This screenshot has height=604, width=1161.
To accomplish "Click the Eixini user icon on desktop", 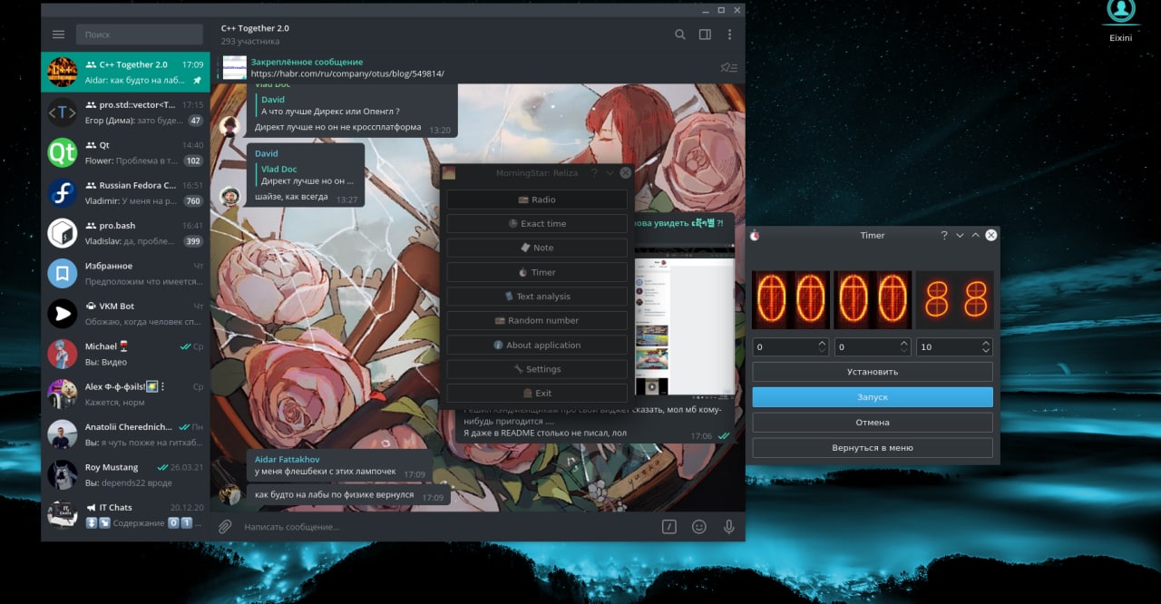I will click(1121, 11).
